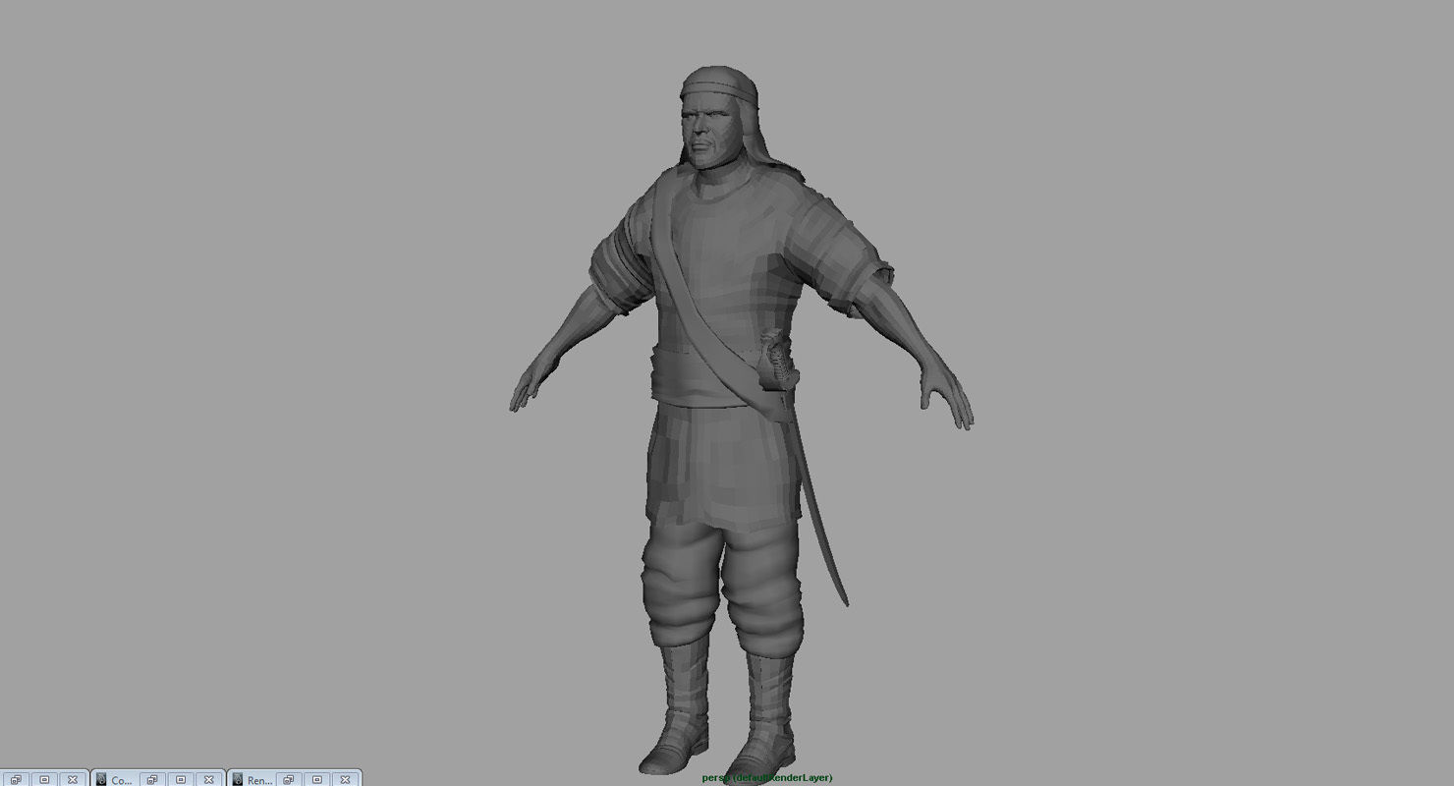Click the restore icon on the Render View window

click(x=287, y=779)
